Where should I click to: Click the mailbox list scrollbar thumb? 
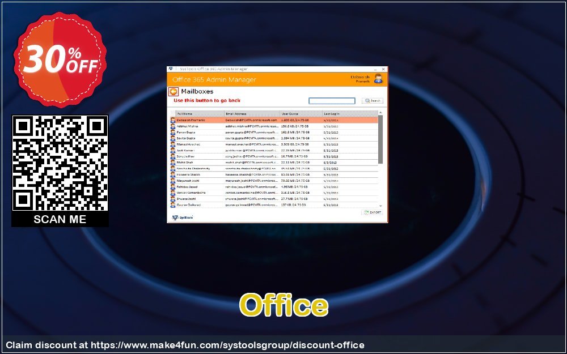pyautogui.click(x=380, y=140)
